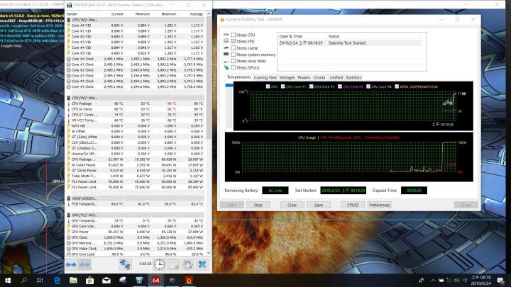Click Save button in AIDA64
The image size is (511, 287).
click(319, 205)
